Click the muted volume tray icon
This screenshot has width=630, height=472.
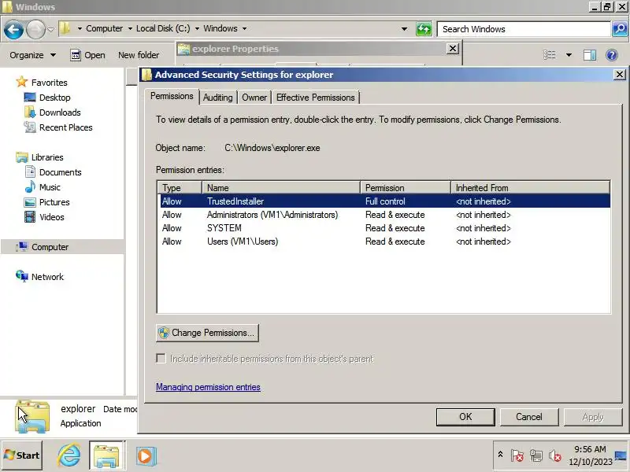(554, 455)
